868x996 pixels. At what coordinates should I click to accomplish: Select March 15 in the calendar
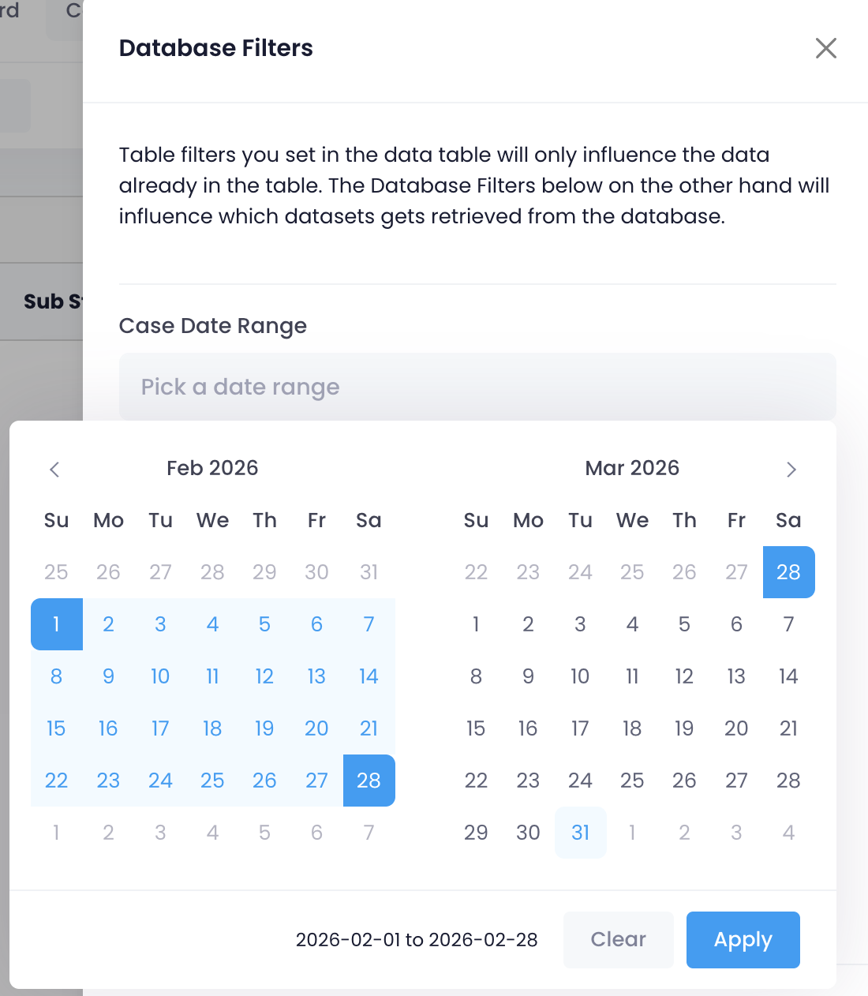(476, 728)
